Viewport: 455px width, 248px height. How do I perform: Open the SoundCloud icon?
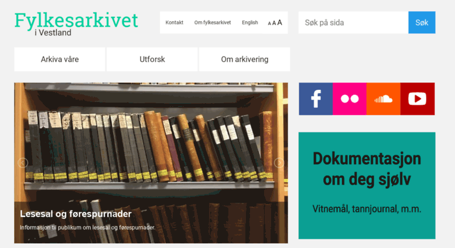coord(384,98)
